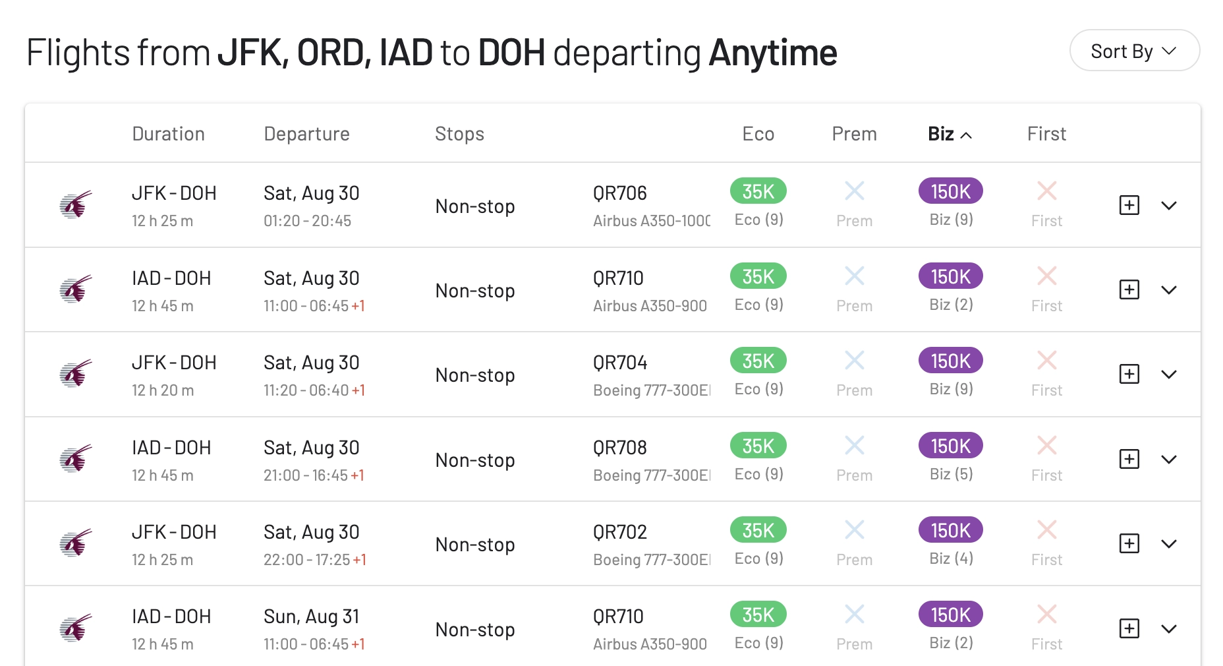Open the Sort By dropdown
Screen dimensions: 1223x666
pyautogui.click(x=1134, y=51)
